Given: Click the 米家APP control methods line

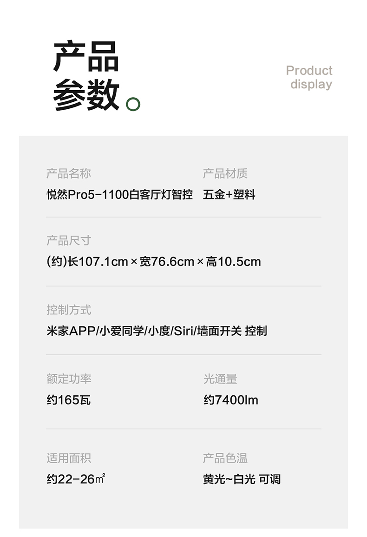Looking at the screenshot, I should click(157, 331).
